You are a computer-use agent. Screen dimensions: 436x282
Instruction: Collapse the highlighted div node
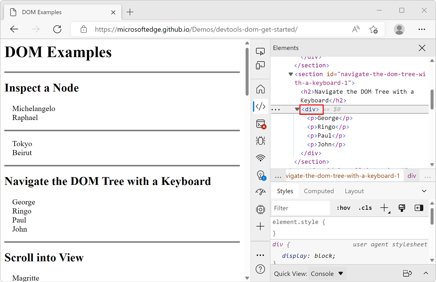pos(297,109)
